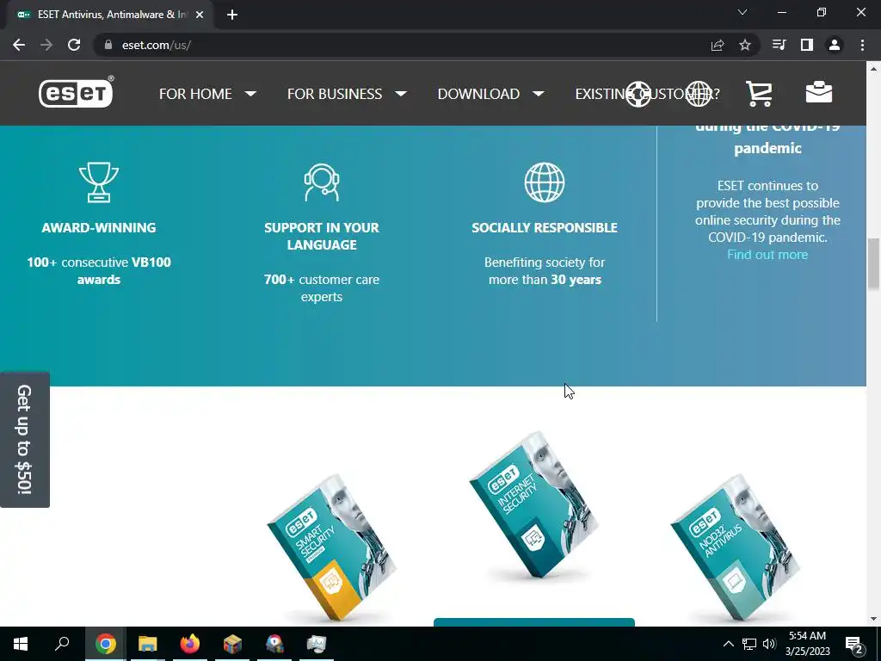Click the FOR BUSINESS menu label

coord(335,94)
